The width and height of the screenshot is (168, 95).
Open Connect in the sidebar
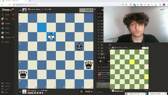[8, 37]
